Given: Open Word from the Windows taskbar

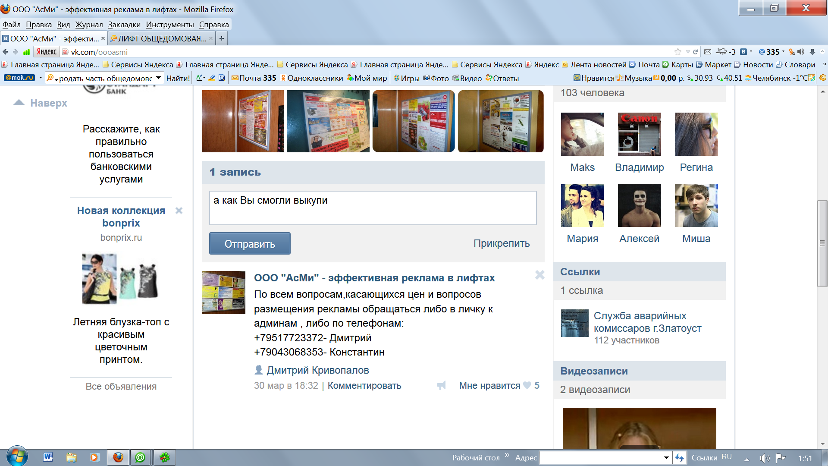Looking at the screenshot, I should (47, 457).
